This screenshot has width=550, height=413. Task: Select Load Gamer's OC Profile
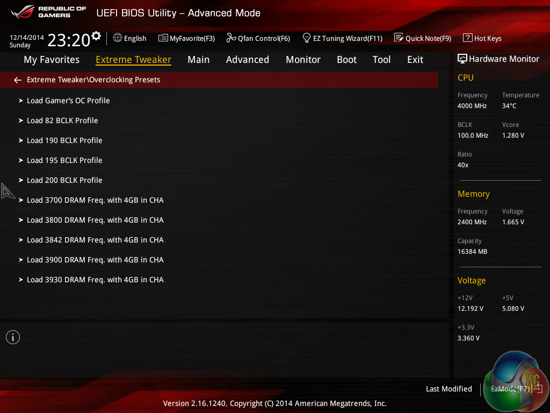(x=68, y=101)
